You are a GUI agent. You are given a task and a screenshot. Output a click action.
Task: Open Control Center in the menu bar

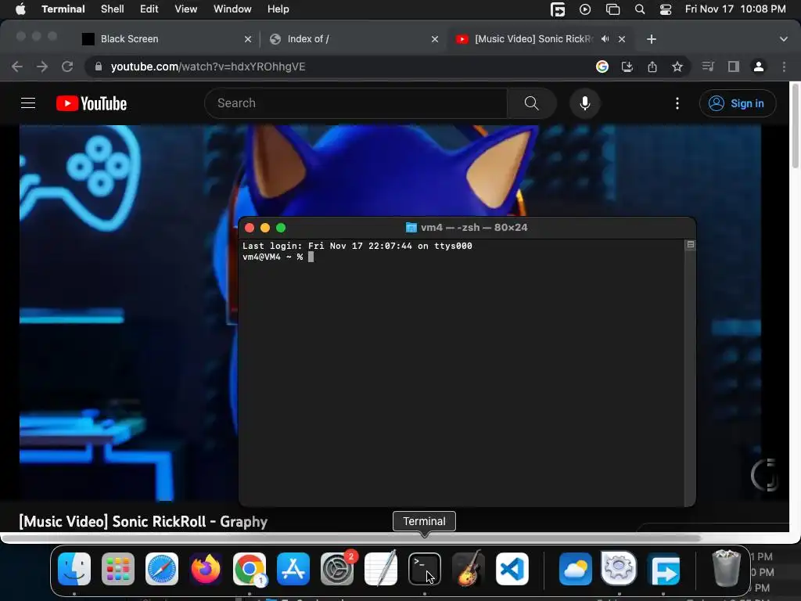[666, 9]
